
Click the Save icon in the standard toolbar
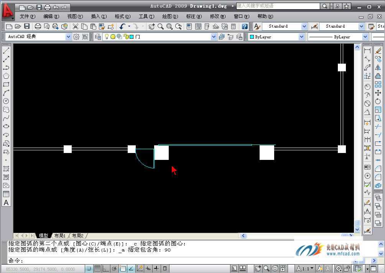click(x=27, y=26)
